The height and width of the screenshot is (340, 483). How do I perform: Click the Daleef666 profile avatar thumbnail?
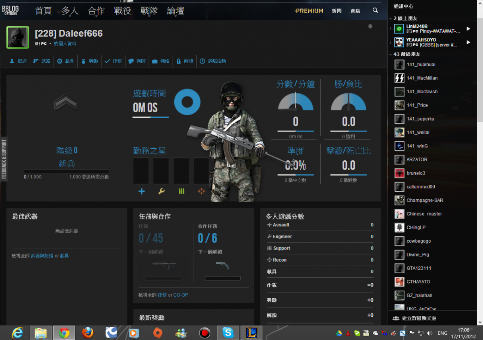click(x=18, y=37)
